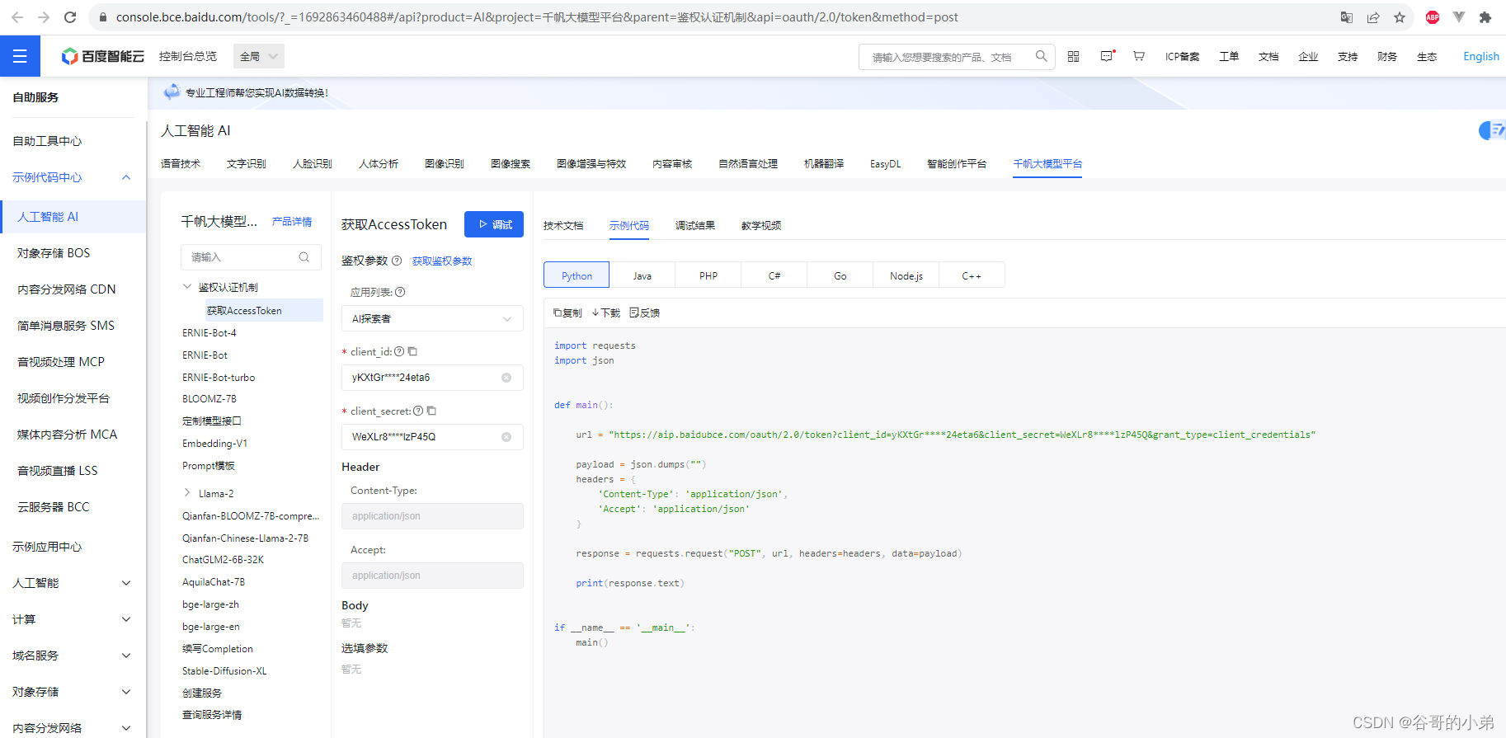The width and height of the screenshot is (1506, 738).
Task: Expand the Llama-2 tree node
Action: coord(187,493)
